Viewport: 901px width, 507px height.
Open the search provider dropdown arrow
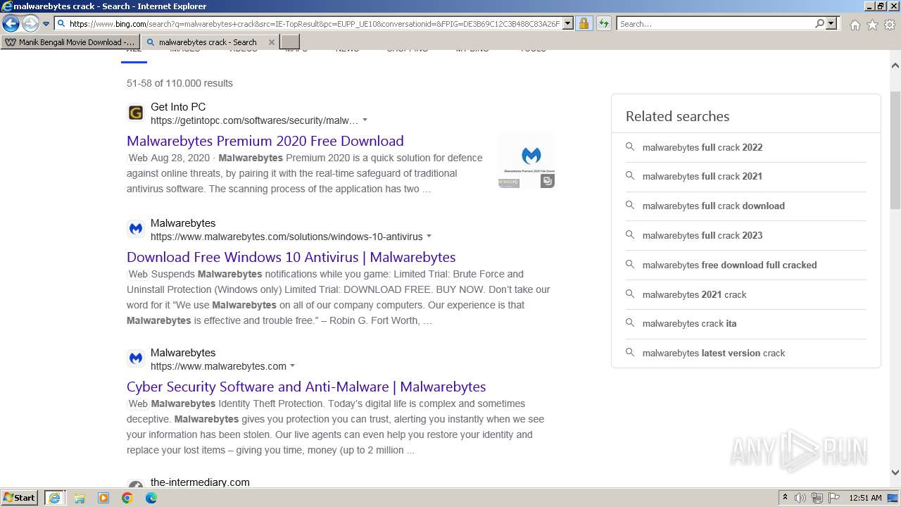pyautogui.click(x=831, y=24)
